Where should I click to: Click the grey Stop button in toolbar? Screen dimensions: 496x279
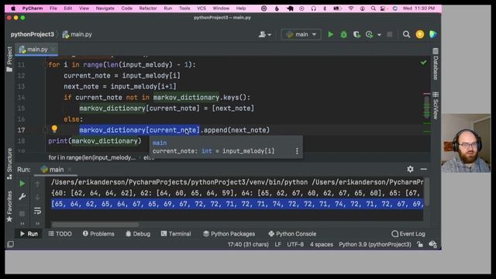click(x=389, y=34)
